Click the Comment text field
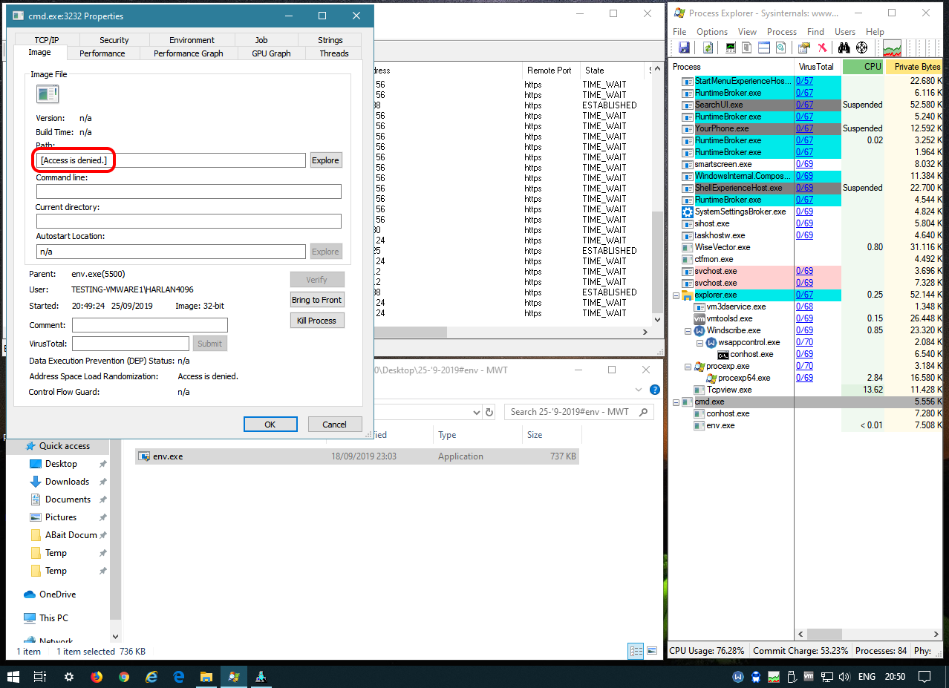 coord(149,325)
